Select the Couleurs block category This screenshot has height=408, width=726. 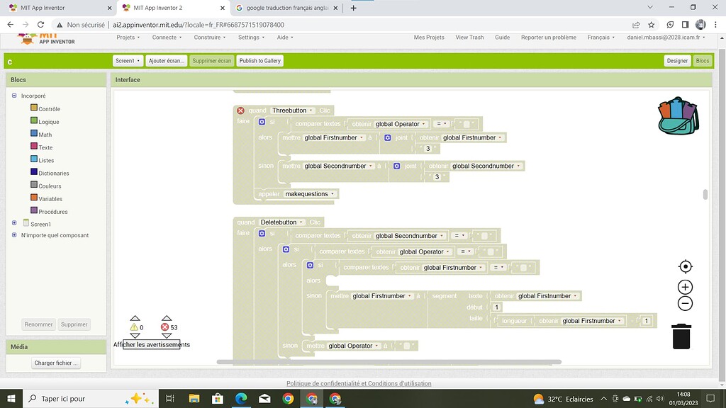(x=50, y=186)
